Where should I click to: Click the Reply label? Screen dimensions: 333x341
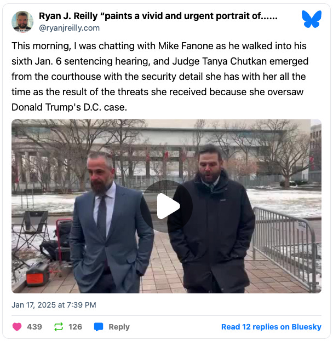click(119, 327)
